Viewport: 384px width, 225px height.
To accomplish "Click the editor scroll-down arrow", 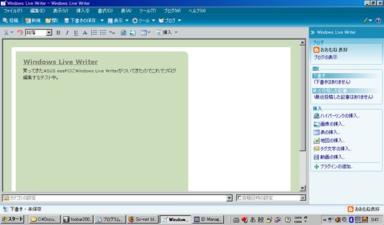I will (302, 188).
